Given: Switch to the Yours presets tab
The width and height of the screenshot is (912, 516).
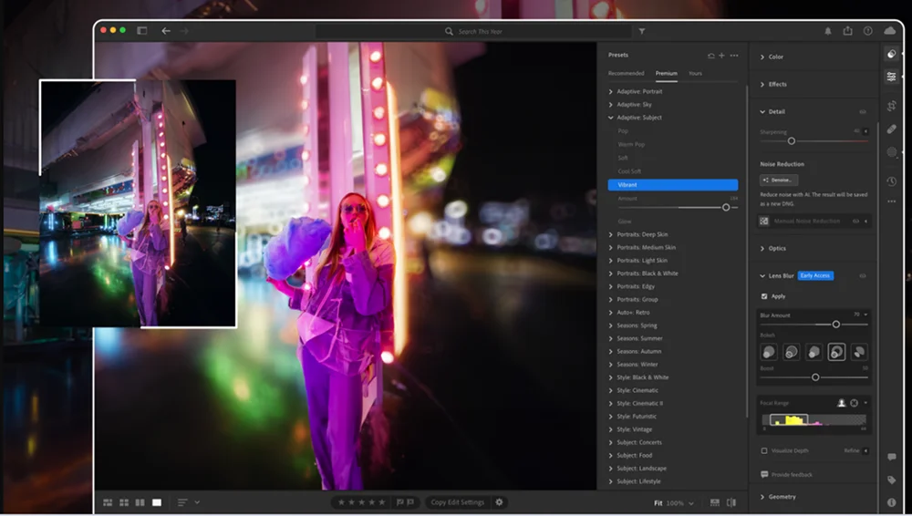Looking at the screenshot, I should click(x=695, y=73).
